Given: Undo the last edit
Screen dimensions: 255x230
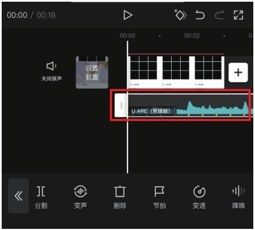Looking at the screenshot, I should (200, 15).
